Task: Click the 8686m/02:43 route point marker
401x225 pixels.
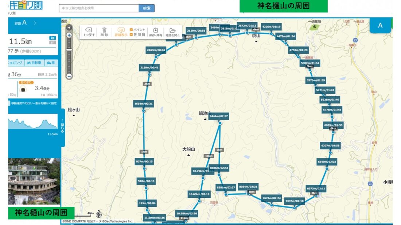Action: click(219, 168)
